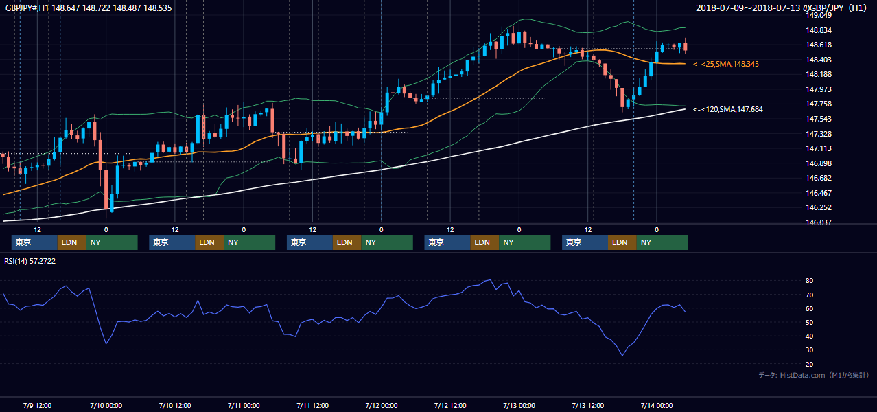Click the 7/12 12:00 time label

pos(450,405)
